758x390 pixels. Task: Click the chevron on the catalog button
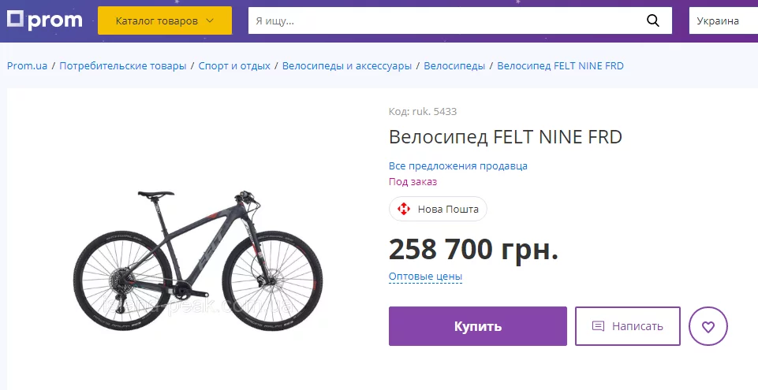tap(209, 20)
